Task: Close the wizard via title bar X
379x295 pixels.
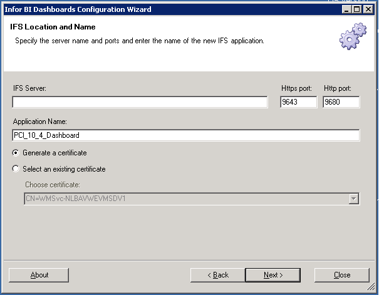Action: tap(368, 9)
